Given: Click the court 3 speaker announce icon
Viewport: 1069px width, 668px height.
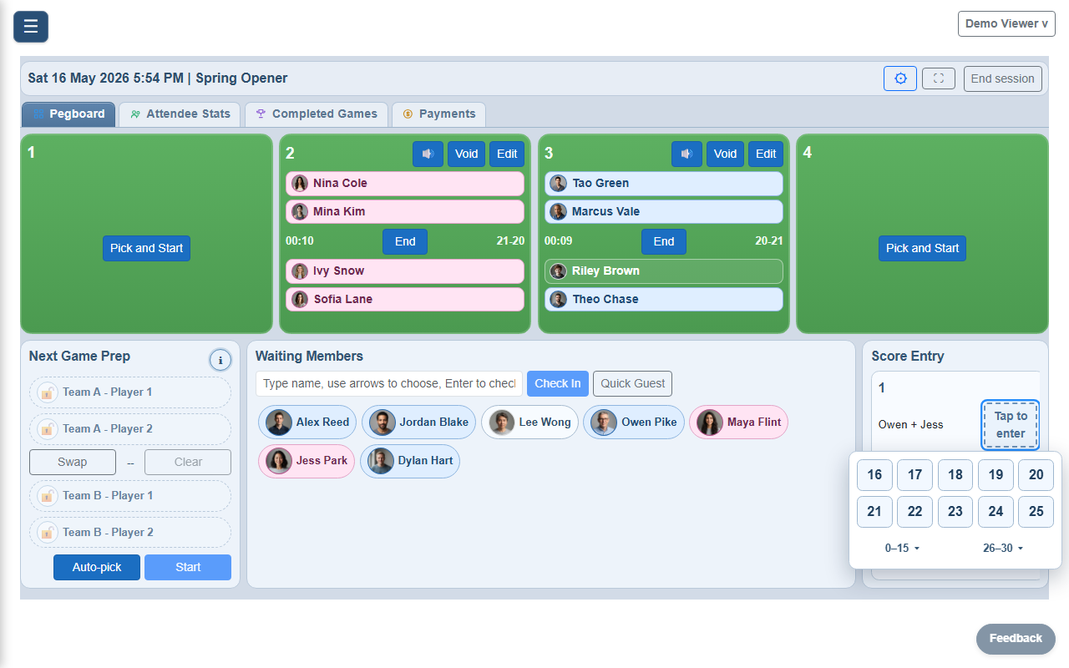Looking at the screenshot, I should [x=686, y=154].
